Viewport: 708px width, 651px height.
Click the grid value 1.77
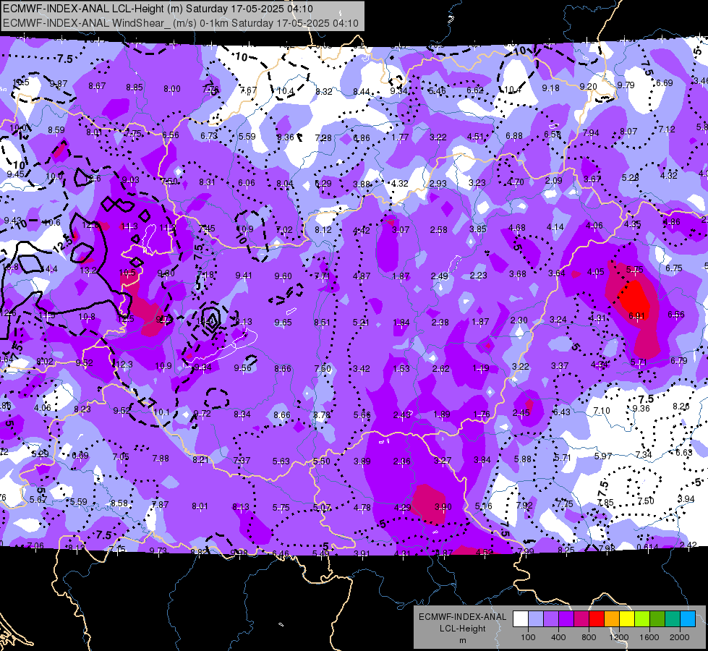[400, 137]
